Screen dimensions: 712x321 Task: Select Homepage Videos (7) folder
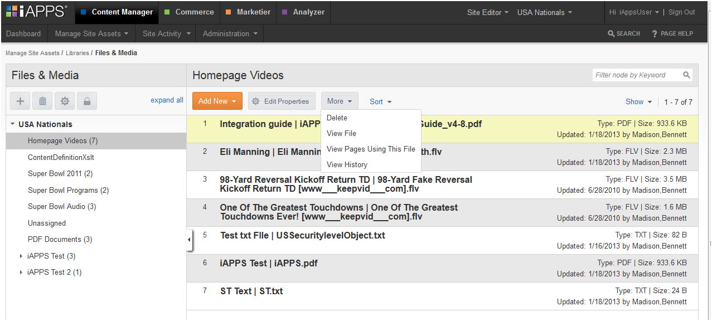click(x=96, y=141)
